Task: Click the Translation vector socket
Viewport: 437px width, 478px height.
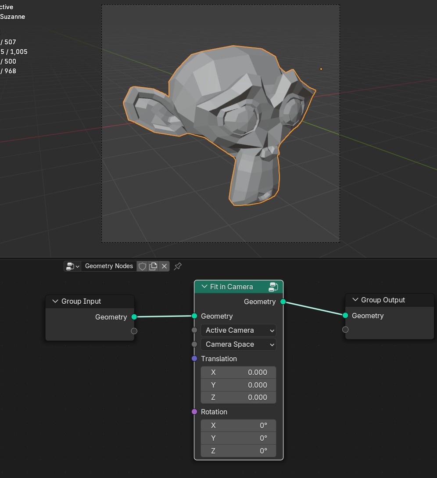Action: 194,359
